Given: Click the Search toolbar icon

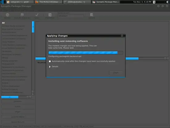Looking at the screenshot, I should coord(91,15).
